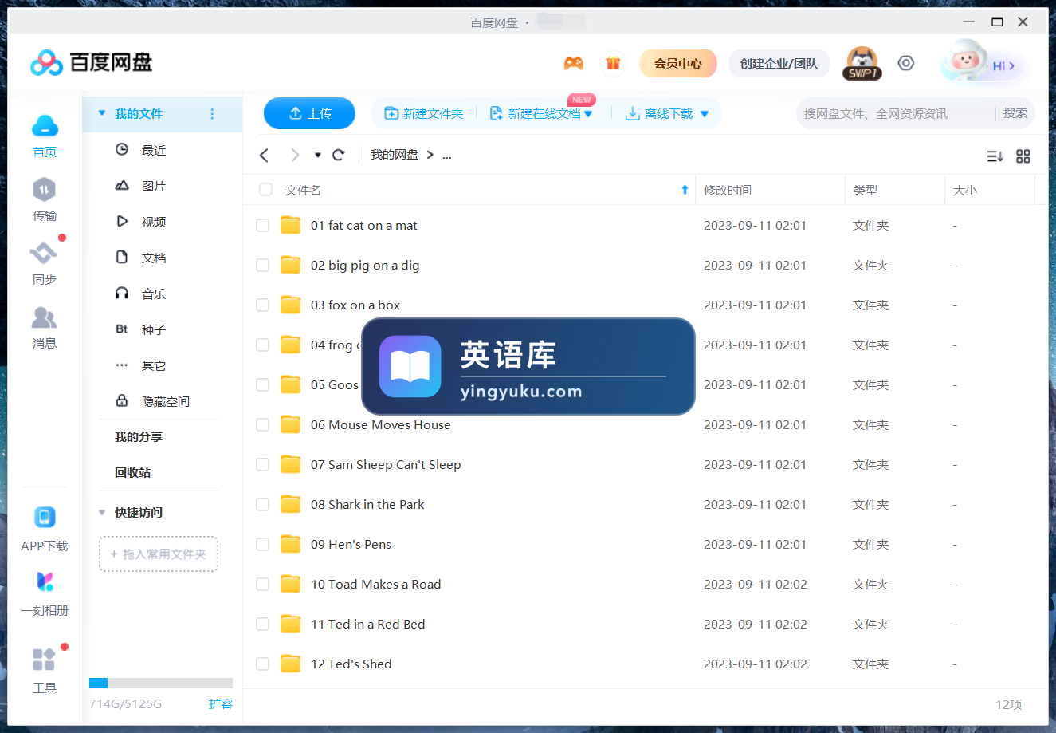This screenshot has height=733, width=1056.
Task: Click the storage usage progress bar
Action: click(161, 683)
